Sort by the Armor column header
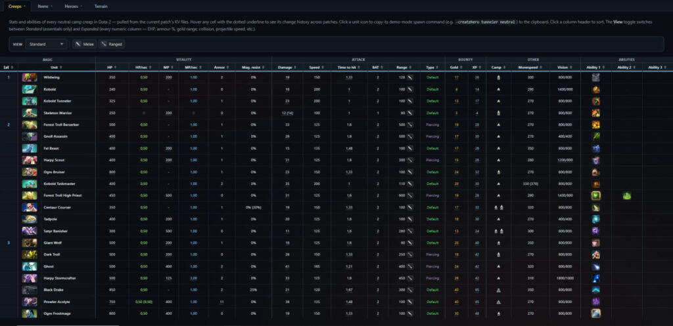Screen dimensions: 673x326 click(x=221, y=68)
